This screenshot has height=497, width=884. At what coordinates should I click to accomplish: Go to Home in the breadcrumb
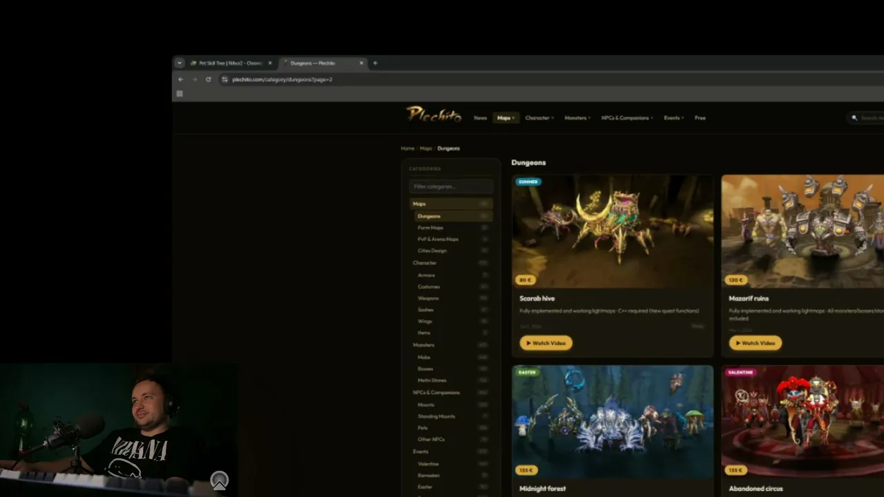[407, 148]
